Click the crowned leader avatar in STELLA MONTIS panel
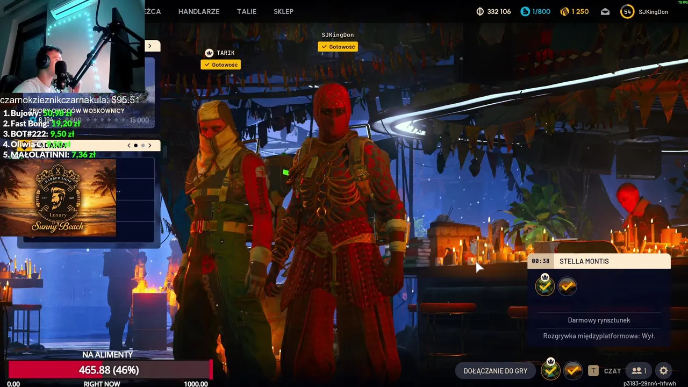Screen dimensions: 688x387 point(545,286)
